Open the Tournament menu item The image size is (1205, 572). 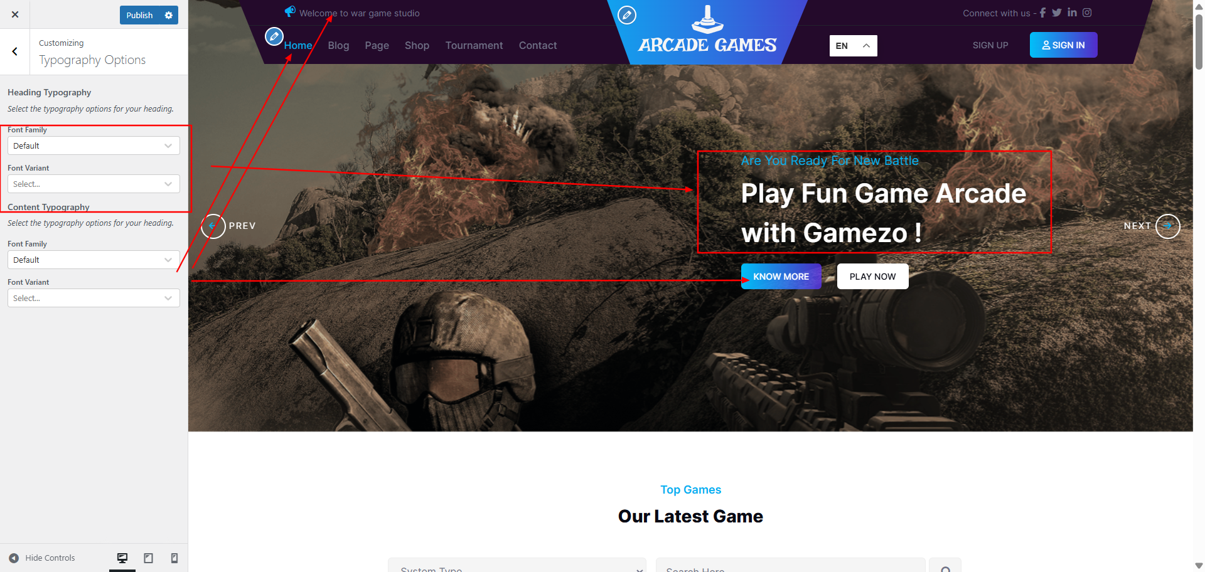pyautogui.click(x=474, y=45)
